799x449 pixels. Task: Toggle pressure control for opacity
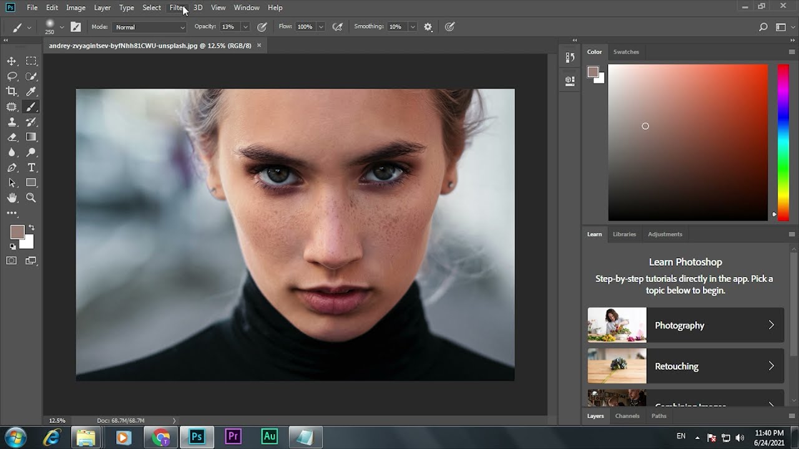(x=262, y=27)
